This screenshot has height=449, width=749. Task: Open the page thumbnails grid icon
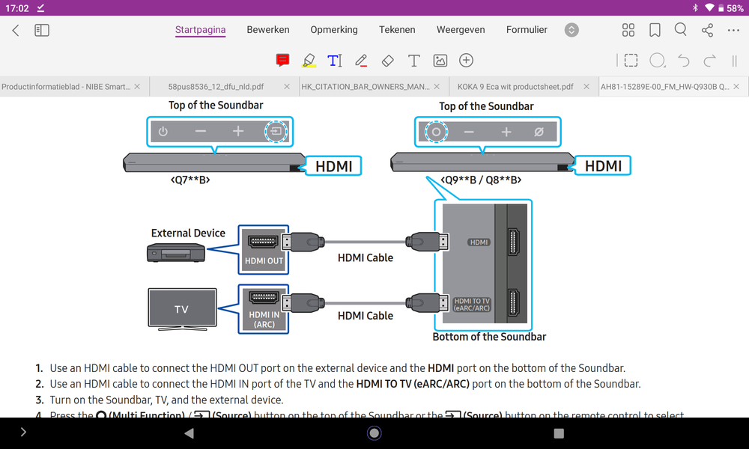tap(628, 31)
